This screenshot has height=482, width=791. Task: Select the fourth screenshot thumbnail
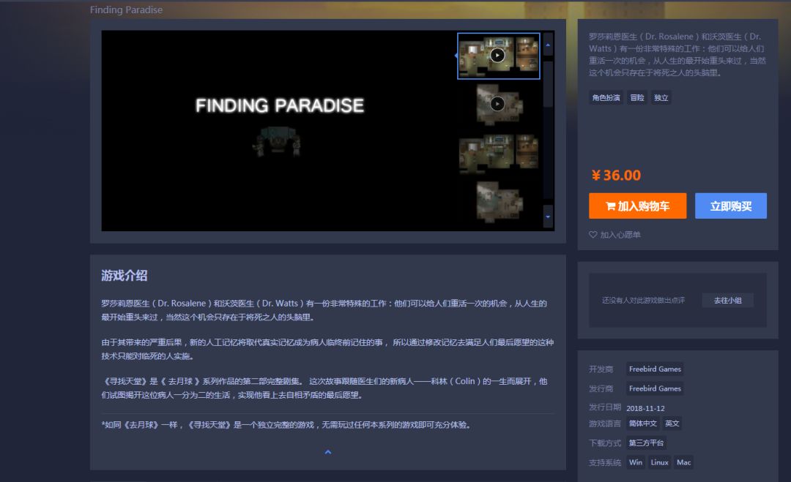pyautogui.click(x=500, y=201)
